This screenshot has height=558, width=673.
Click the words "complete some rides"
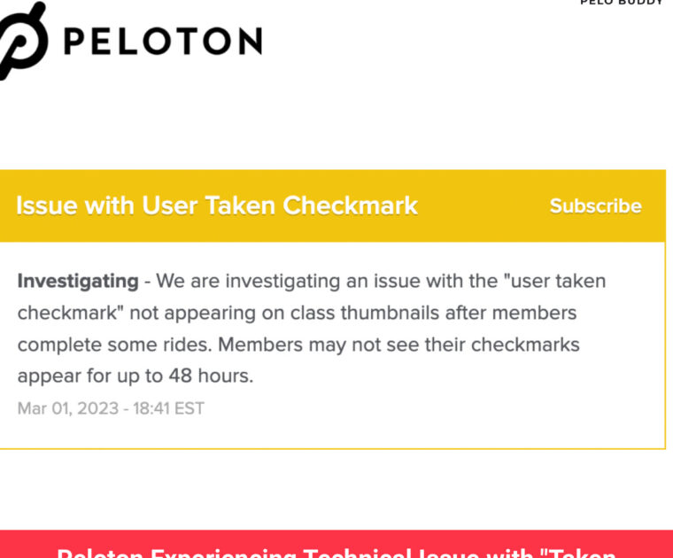(x=115, y=345)
